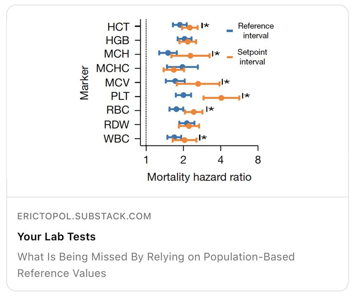Click the orange PLT setpoint data point
The width and height of the screenshot is (354, 296).
click(221, 98)
